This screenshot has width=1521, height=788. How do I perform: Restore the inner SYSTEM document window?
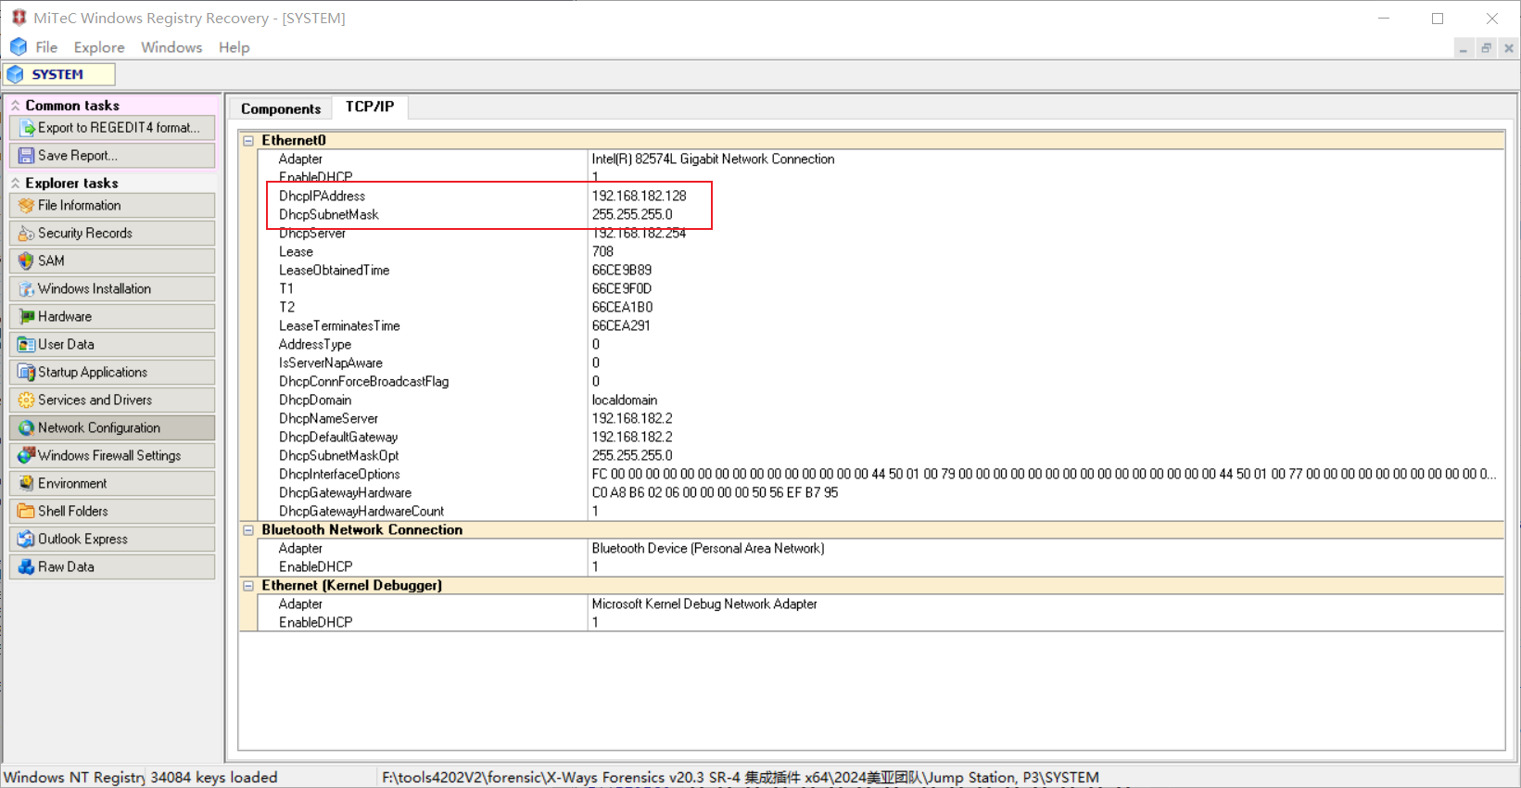pos(1486,48)
